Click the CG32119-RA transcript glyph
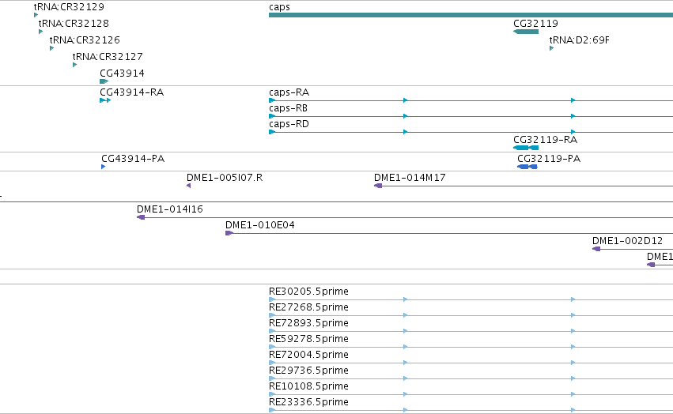The height and width of the screenshot is (414, 673). (526, 148)
